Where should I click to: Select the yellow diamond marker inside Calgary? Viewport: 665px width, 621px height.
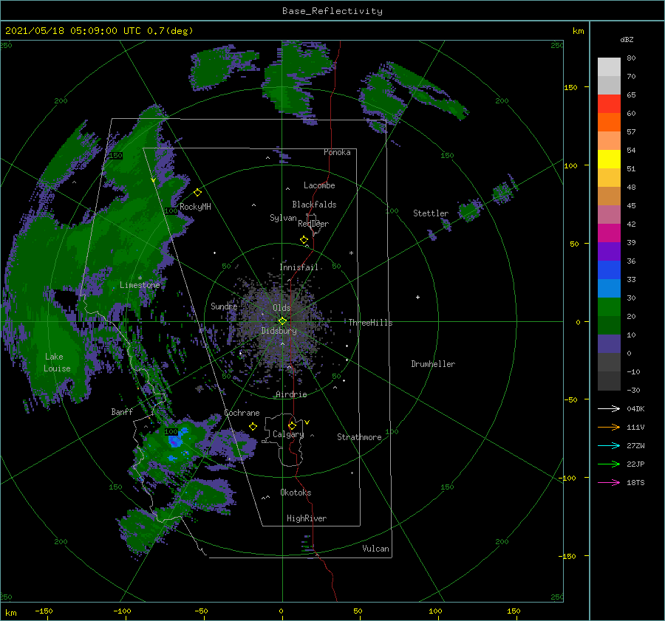[x=292, y=425]
